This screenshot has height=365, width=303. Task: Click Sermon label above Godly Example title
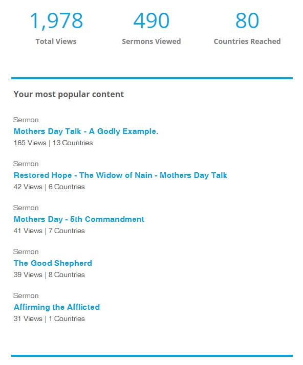26,120
